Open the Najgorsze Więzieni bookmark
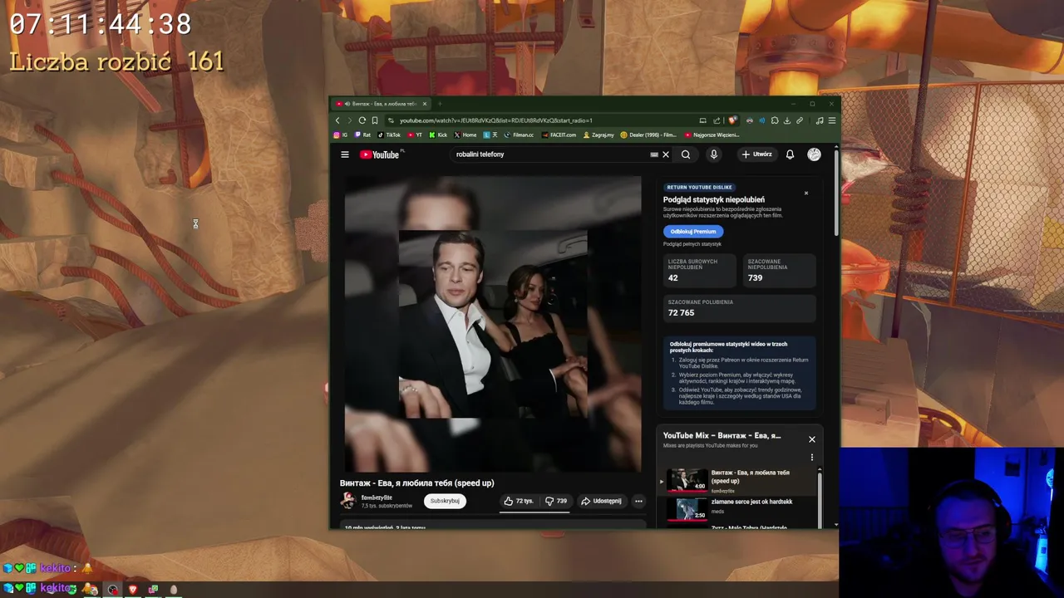Screen dimensions: 1064x598 click(x=712, y=135)
